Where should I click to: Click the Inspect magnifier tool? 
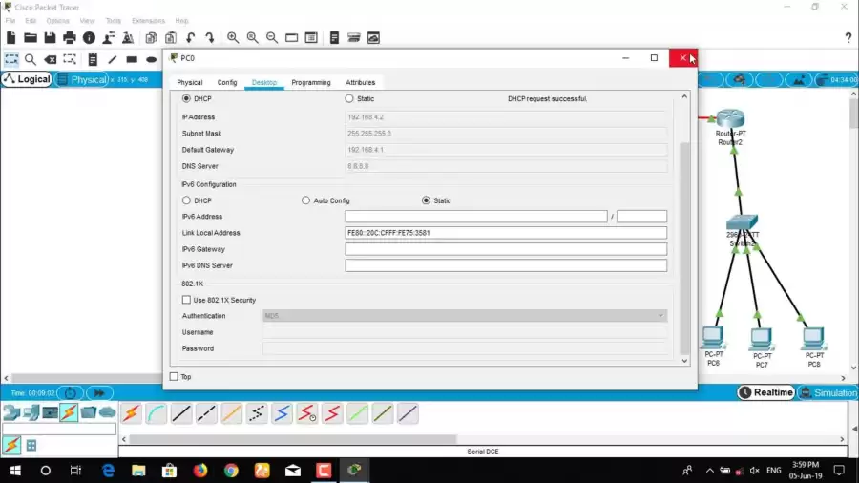31,59
